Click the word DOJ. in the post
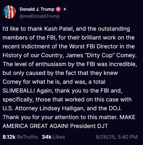Screen dimensions: 143x145 pos(115,108)
